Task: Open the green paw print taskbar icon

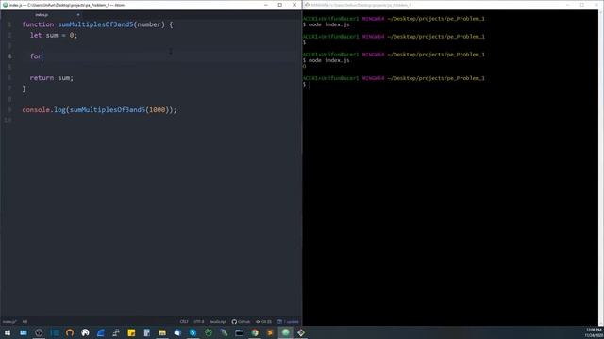Action: pyautogui.click(x=209, y=332)
